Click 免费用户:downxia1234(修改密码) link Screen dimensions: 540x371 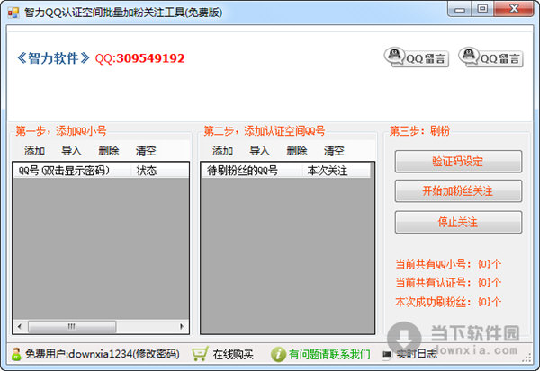[x=103, y=354]
